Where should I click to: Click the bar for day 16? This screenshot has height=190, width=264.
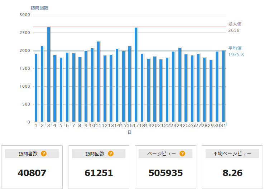point(129,84)
